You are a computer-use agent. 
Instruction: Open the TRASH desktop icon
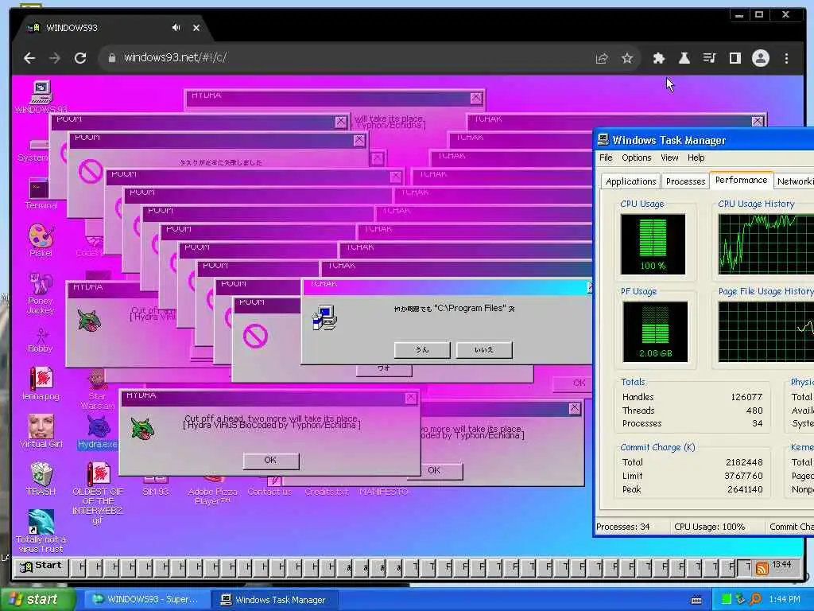(41, 478)
